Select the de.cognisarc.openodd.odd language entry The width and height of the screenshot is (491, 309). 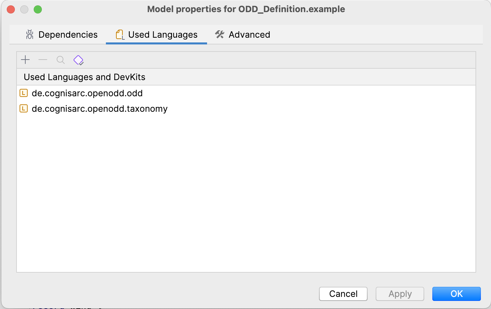[x=87, y=93]
